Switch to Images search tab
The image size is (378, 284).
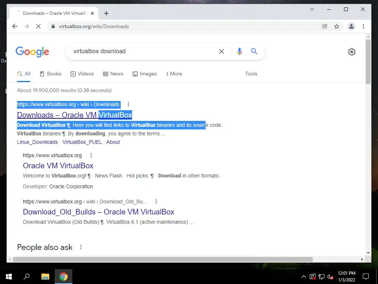(145, 74)
